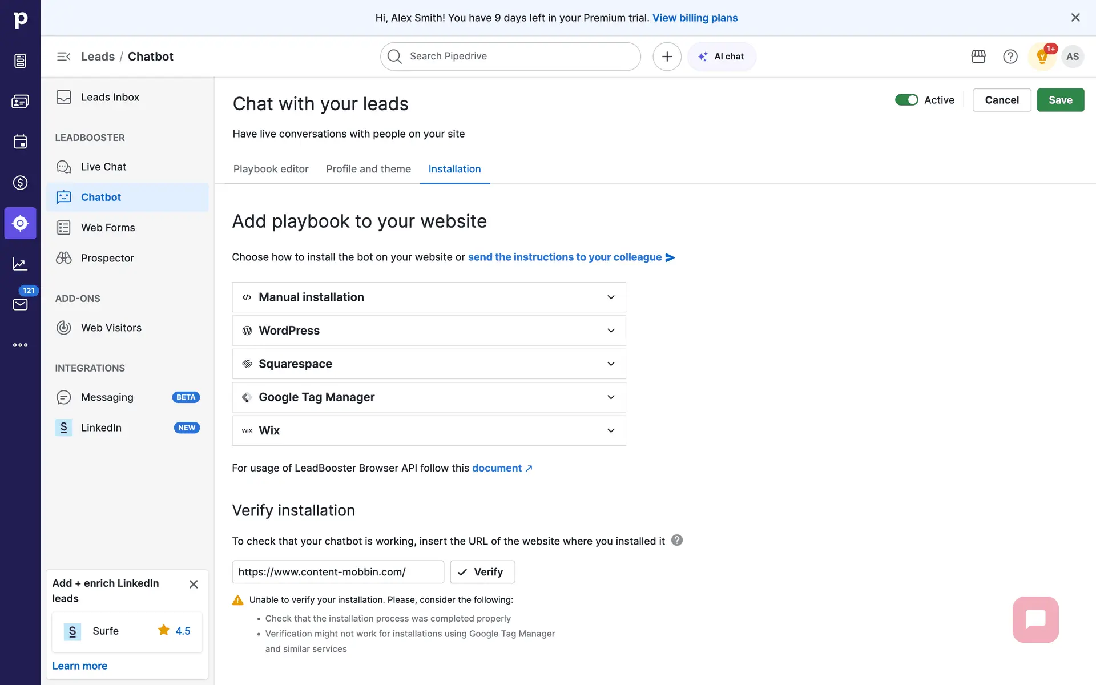Switch to the Profile and theme tab
This screenshot has height=685, width=1096.
[368, 169]
